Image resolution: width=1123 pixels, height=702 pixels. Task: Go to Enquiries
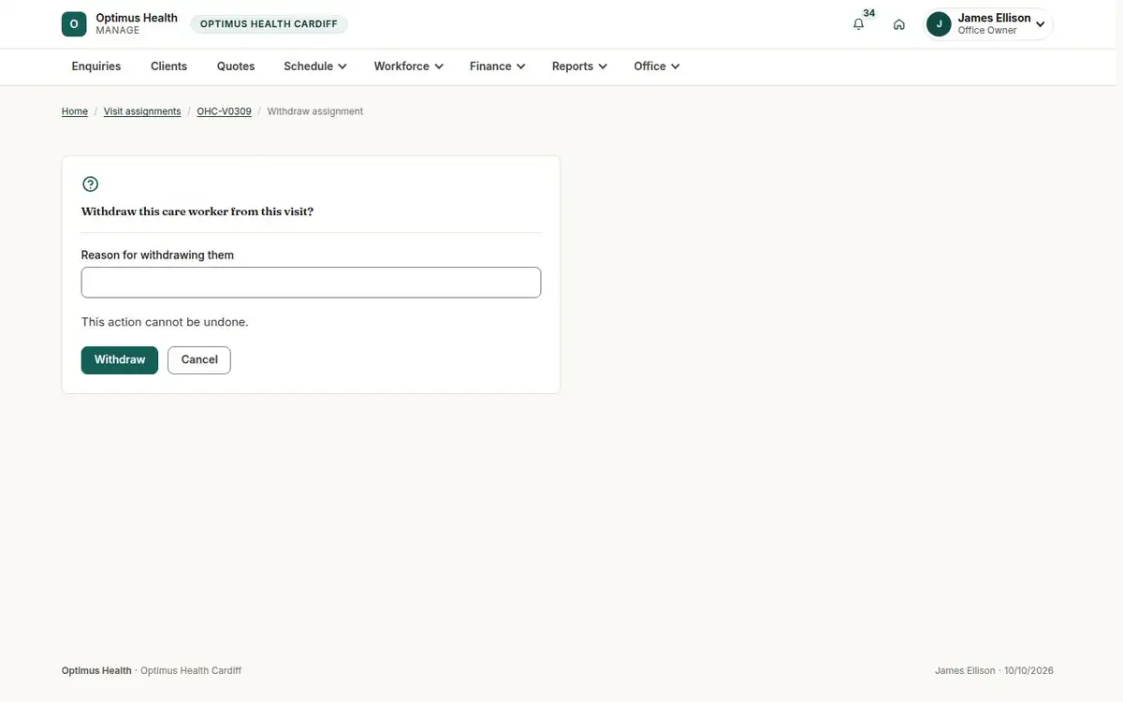click(x=96, y=66)
